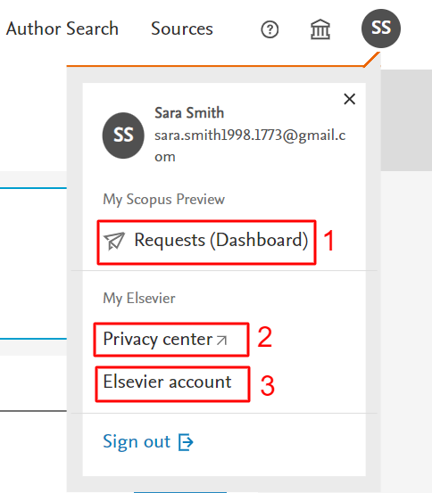Viewport: 432px width, 493px height.
Task: Click the institution building icon
Action: [320, 29]
